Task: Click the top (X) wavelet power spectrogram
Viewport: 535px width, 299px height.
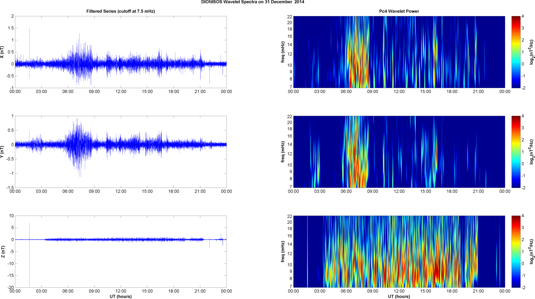Action: [399, 52]
